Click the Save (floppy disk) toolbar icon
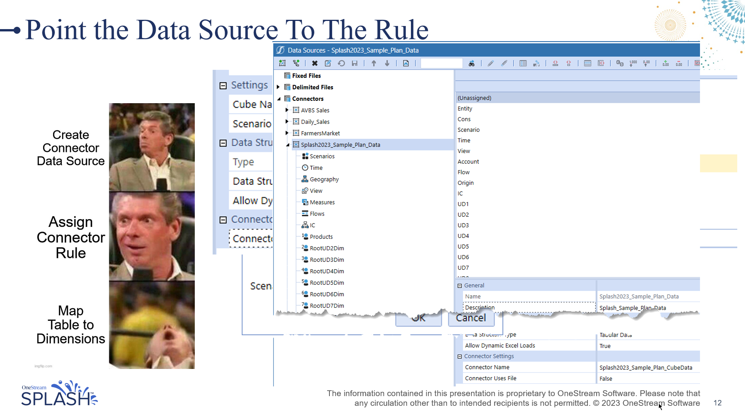This screenshot has height=419, width=745. pos(355,63)
